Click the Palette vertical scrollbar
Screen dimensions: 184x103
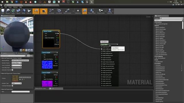[183, 25]
